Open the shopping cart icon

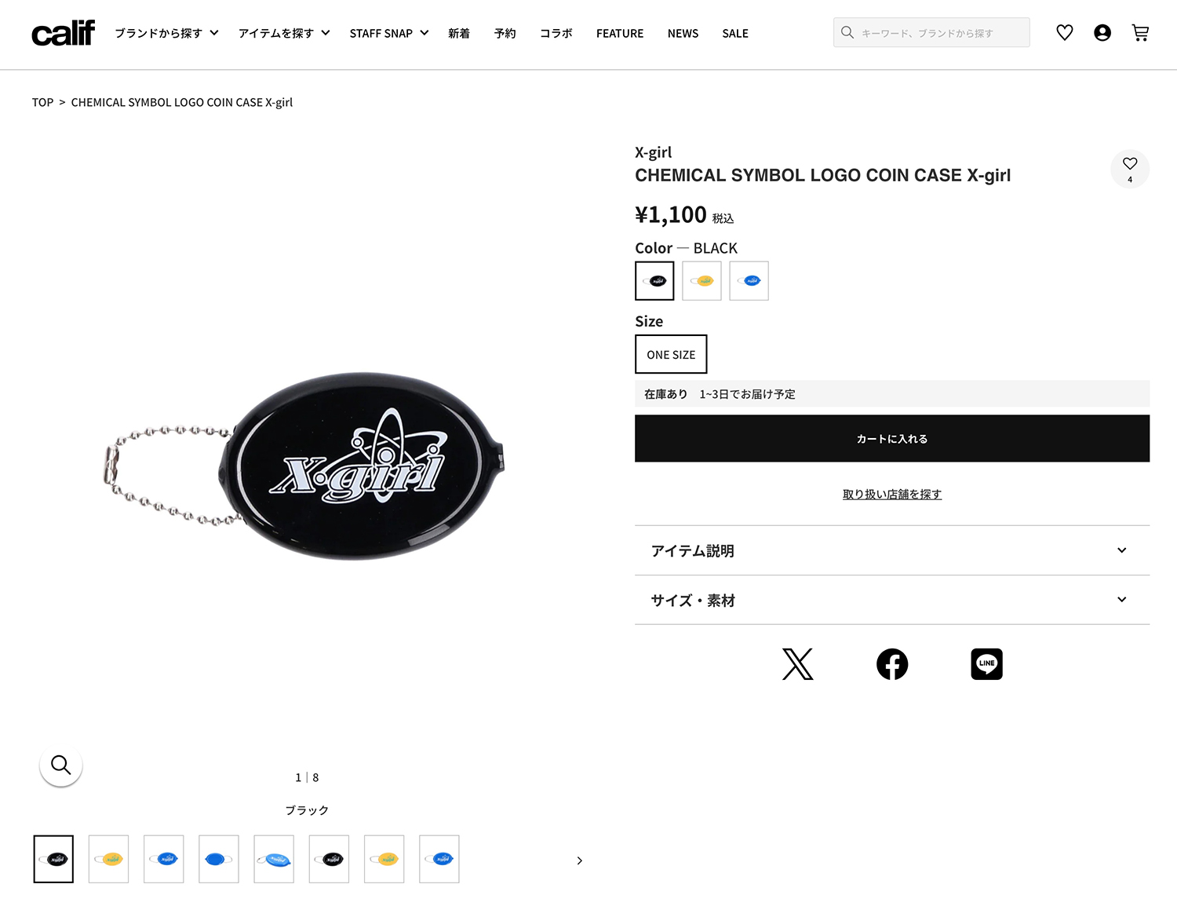tap(1139, 32)
